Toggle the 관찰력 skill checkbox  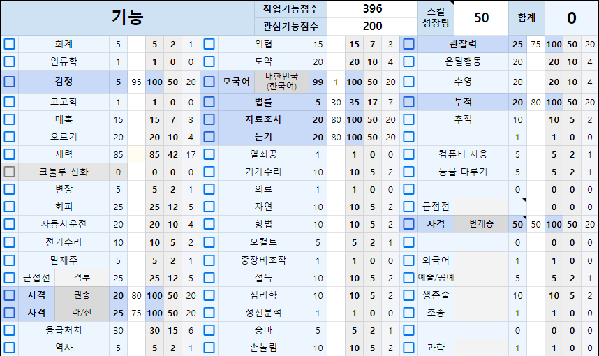[x=408, y=44]
